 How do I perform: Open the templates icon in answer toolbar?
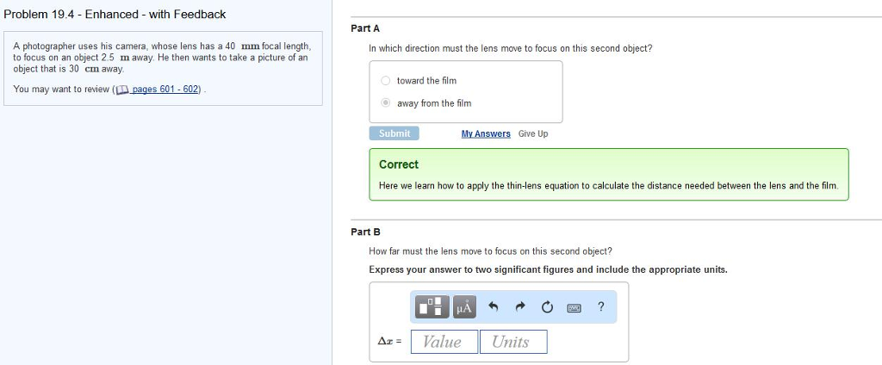tap(432, 307)
